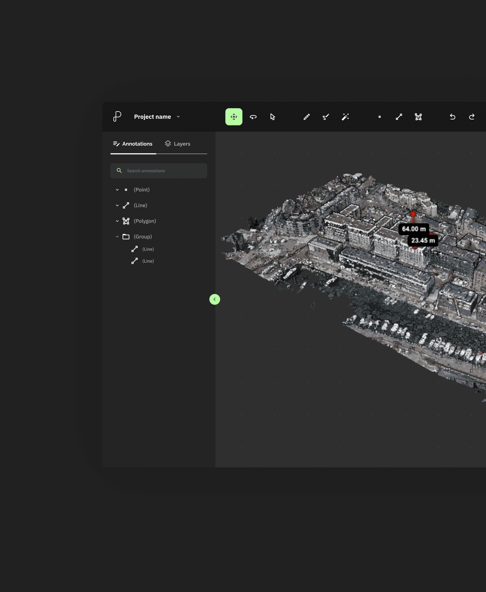Select the brush cleanup tool

point(326,117)
